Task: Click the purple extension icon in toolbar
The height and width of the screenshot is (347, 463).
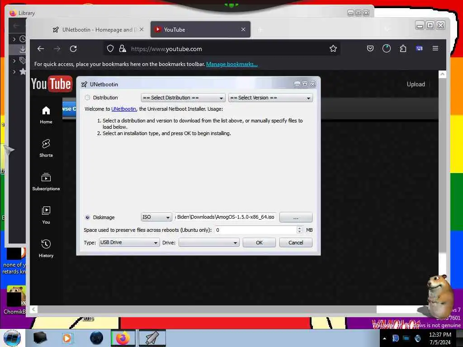Action: click(419, 48)
